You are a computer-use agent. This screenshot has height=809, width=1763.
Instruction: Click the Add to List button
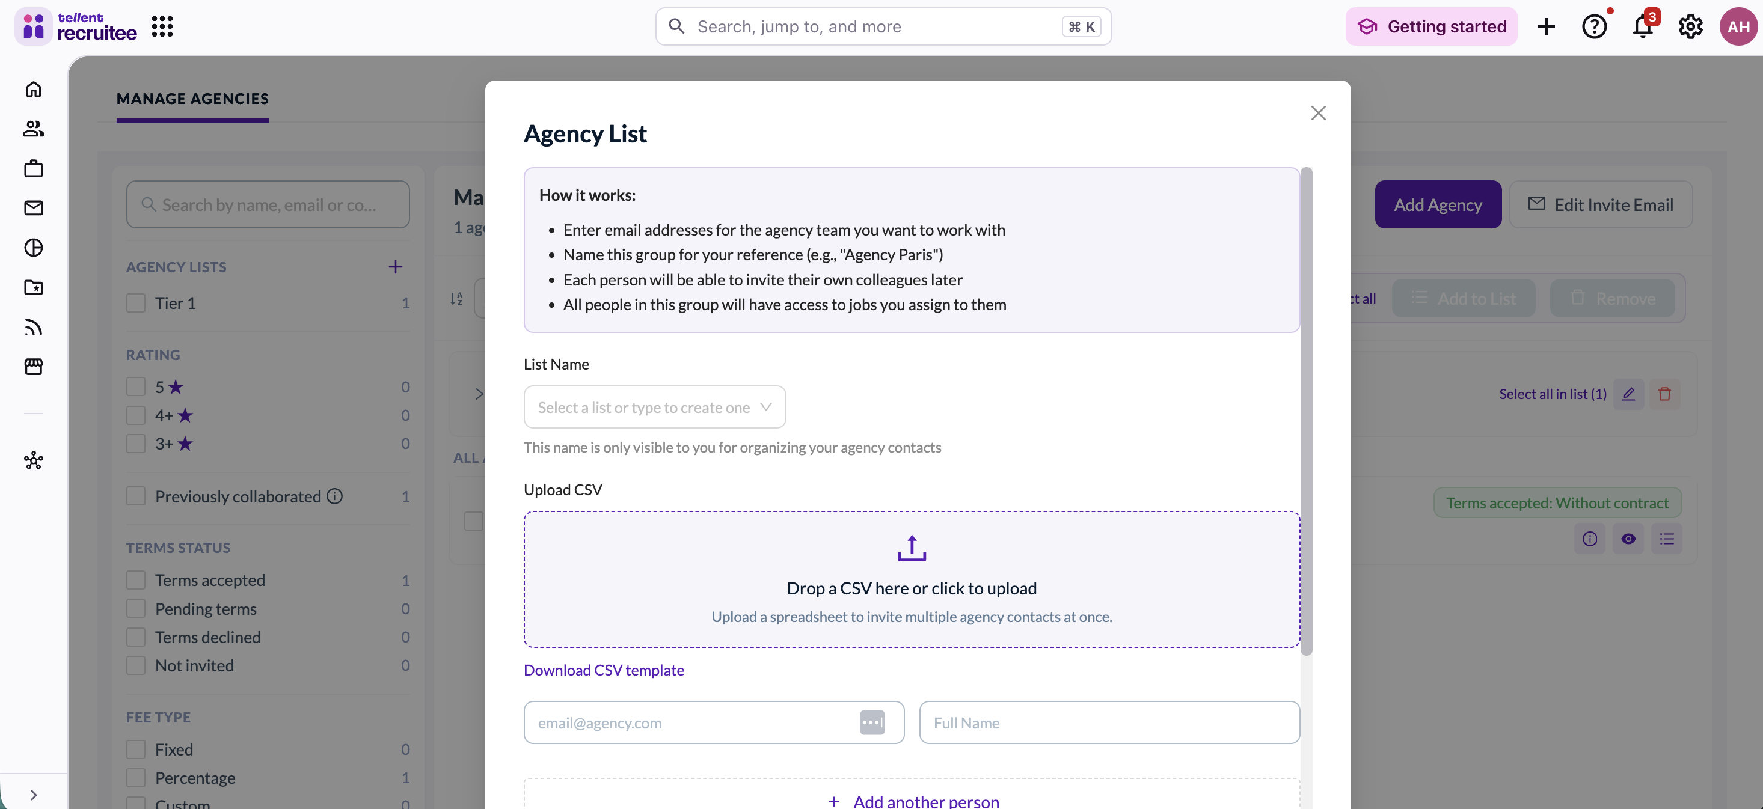1463,298
